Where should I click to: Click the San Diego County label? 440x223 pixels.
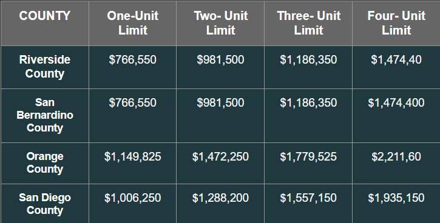45,204
